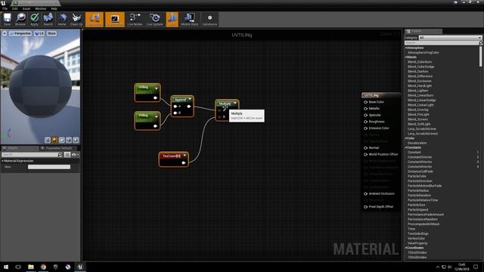
Task: Select the Roughness material pin
Action: tap(365, 122)
